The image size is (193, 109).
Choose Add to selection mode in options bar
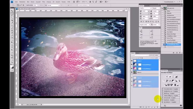20,5
